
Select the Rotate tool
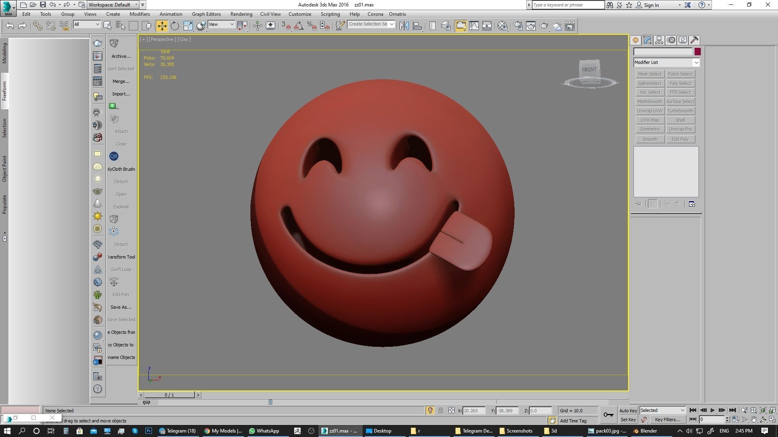[x=175, y=26]
